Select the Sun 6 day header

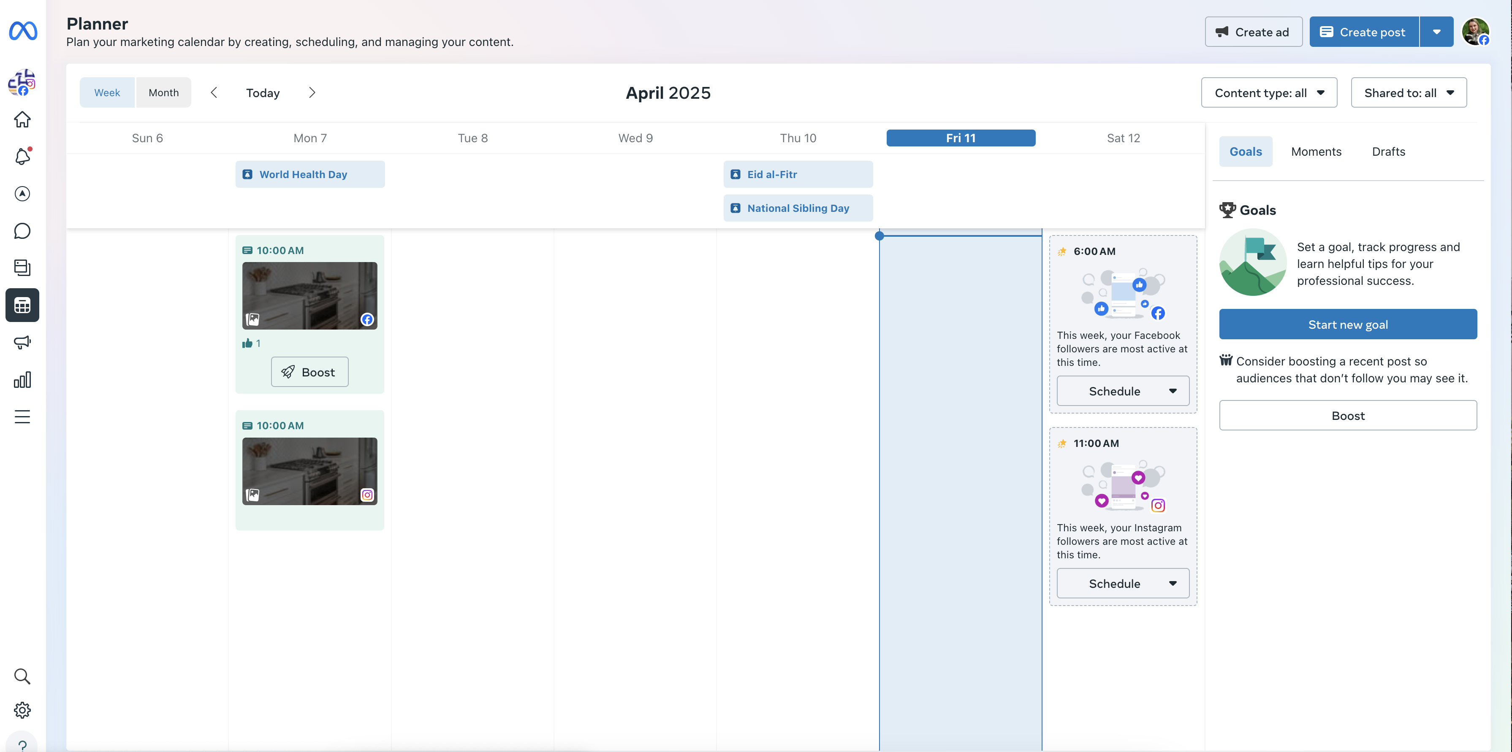(x=147, y=138)
